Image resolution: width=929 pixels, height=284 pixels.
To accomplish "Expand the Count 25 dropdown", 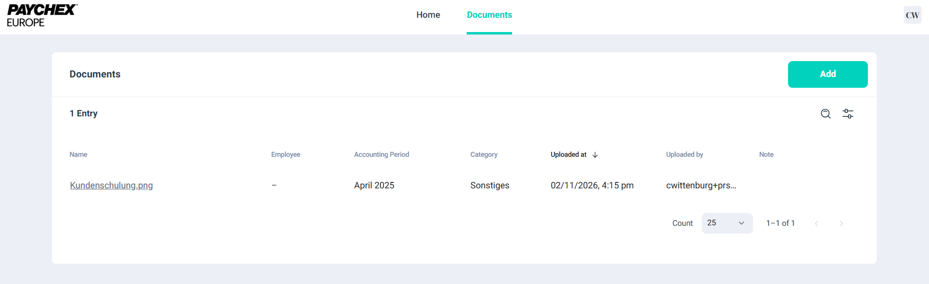I will (727, 223).
